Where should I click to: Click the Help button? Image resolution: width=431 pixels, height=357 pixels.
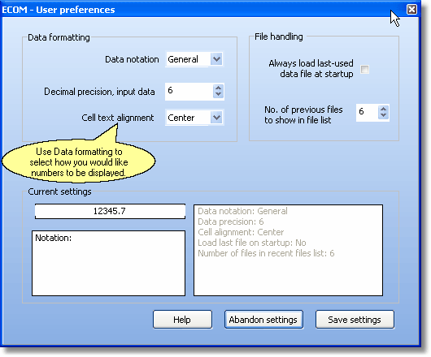click(x=182, y=320)
